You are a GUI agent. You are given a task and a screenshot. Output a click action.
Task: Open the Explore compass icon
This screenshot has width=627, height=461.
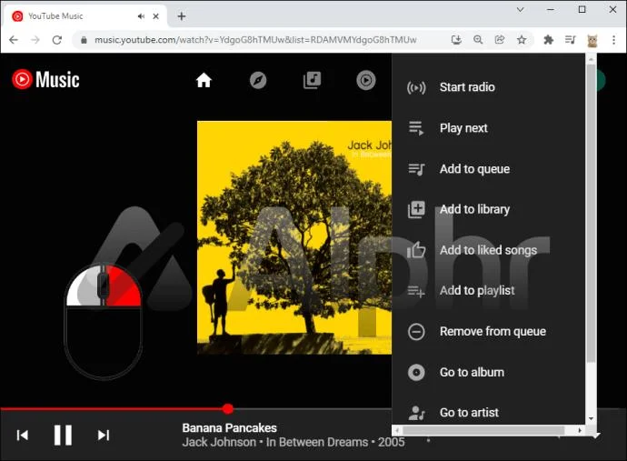[x=258, y=80]
